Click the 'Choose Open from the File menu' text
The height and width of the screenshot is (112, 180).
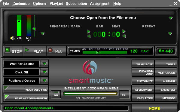[x=103, y=18]
